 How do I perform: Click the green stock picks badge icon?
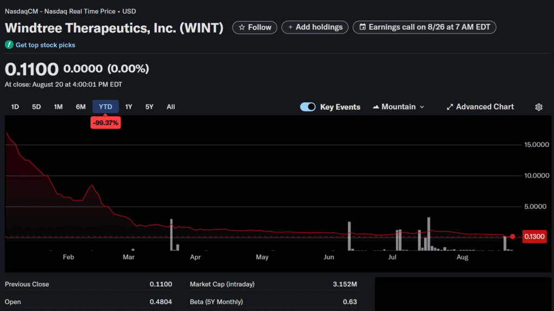tap(9, 45)
